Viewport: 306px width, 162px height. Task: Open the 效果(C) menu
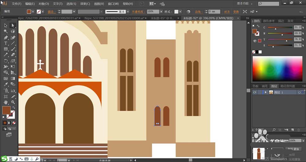[x=85, y=4]
